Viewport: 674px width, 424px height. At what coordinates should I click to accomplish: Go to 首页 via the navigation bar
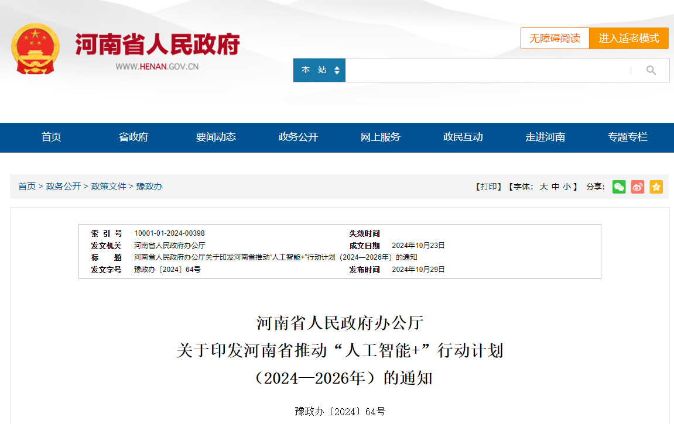[51, 137]
